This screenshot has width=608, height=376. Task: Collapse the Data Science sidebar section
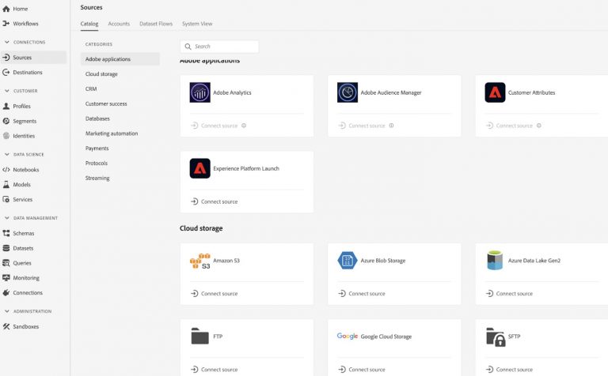pyautogui.click(x=7, y=155)
